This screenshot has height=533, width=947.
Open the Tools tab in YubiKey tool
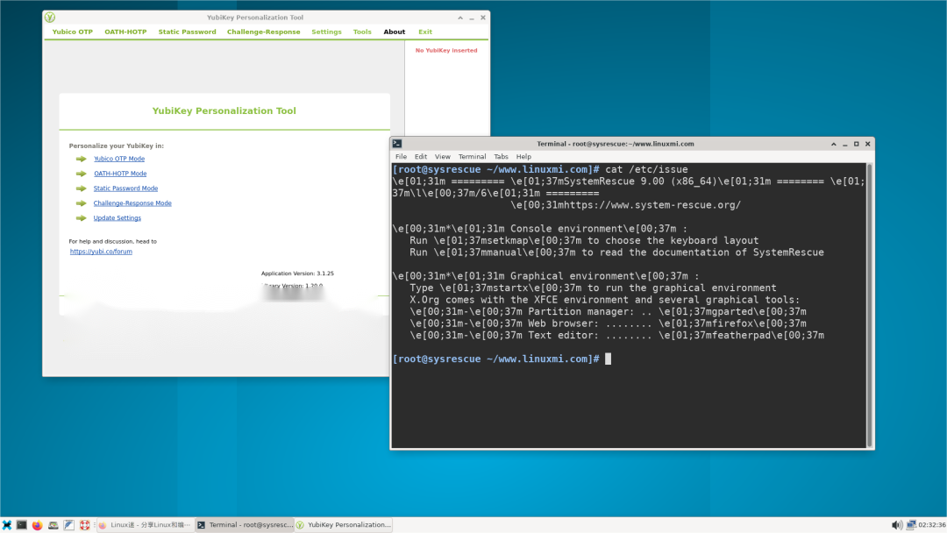(x=362, y=32)
